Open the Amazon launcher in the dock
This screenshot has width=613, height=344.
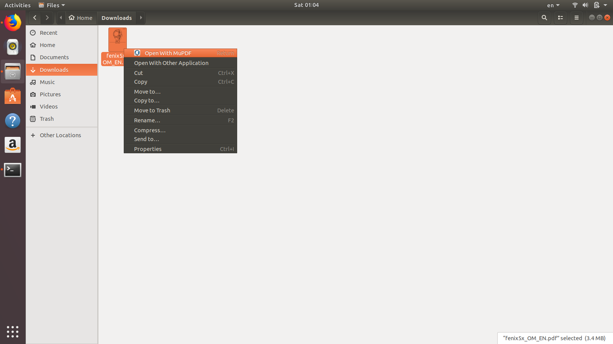[13, 145]
